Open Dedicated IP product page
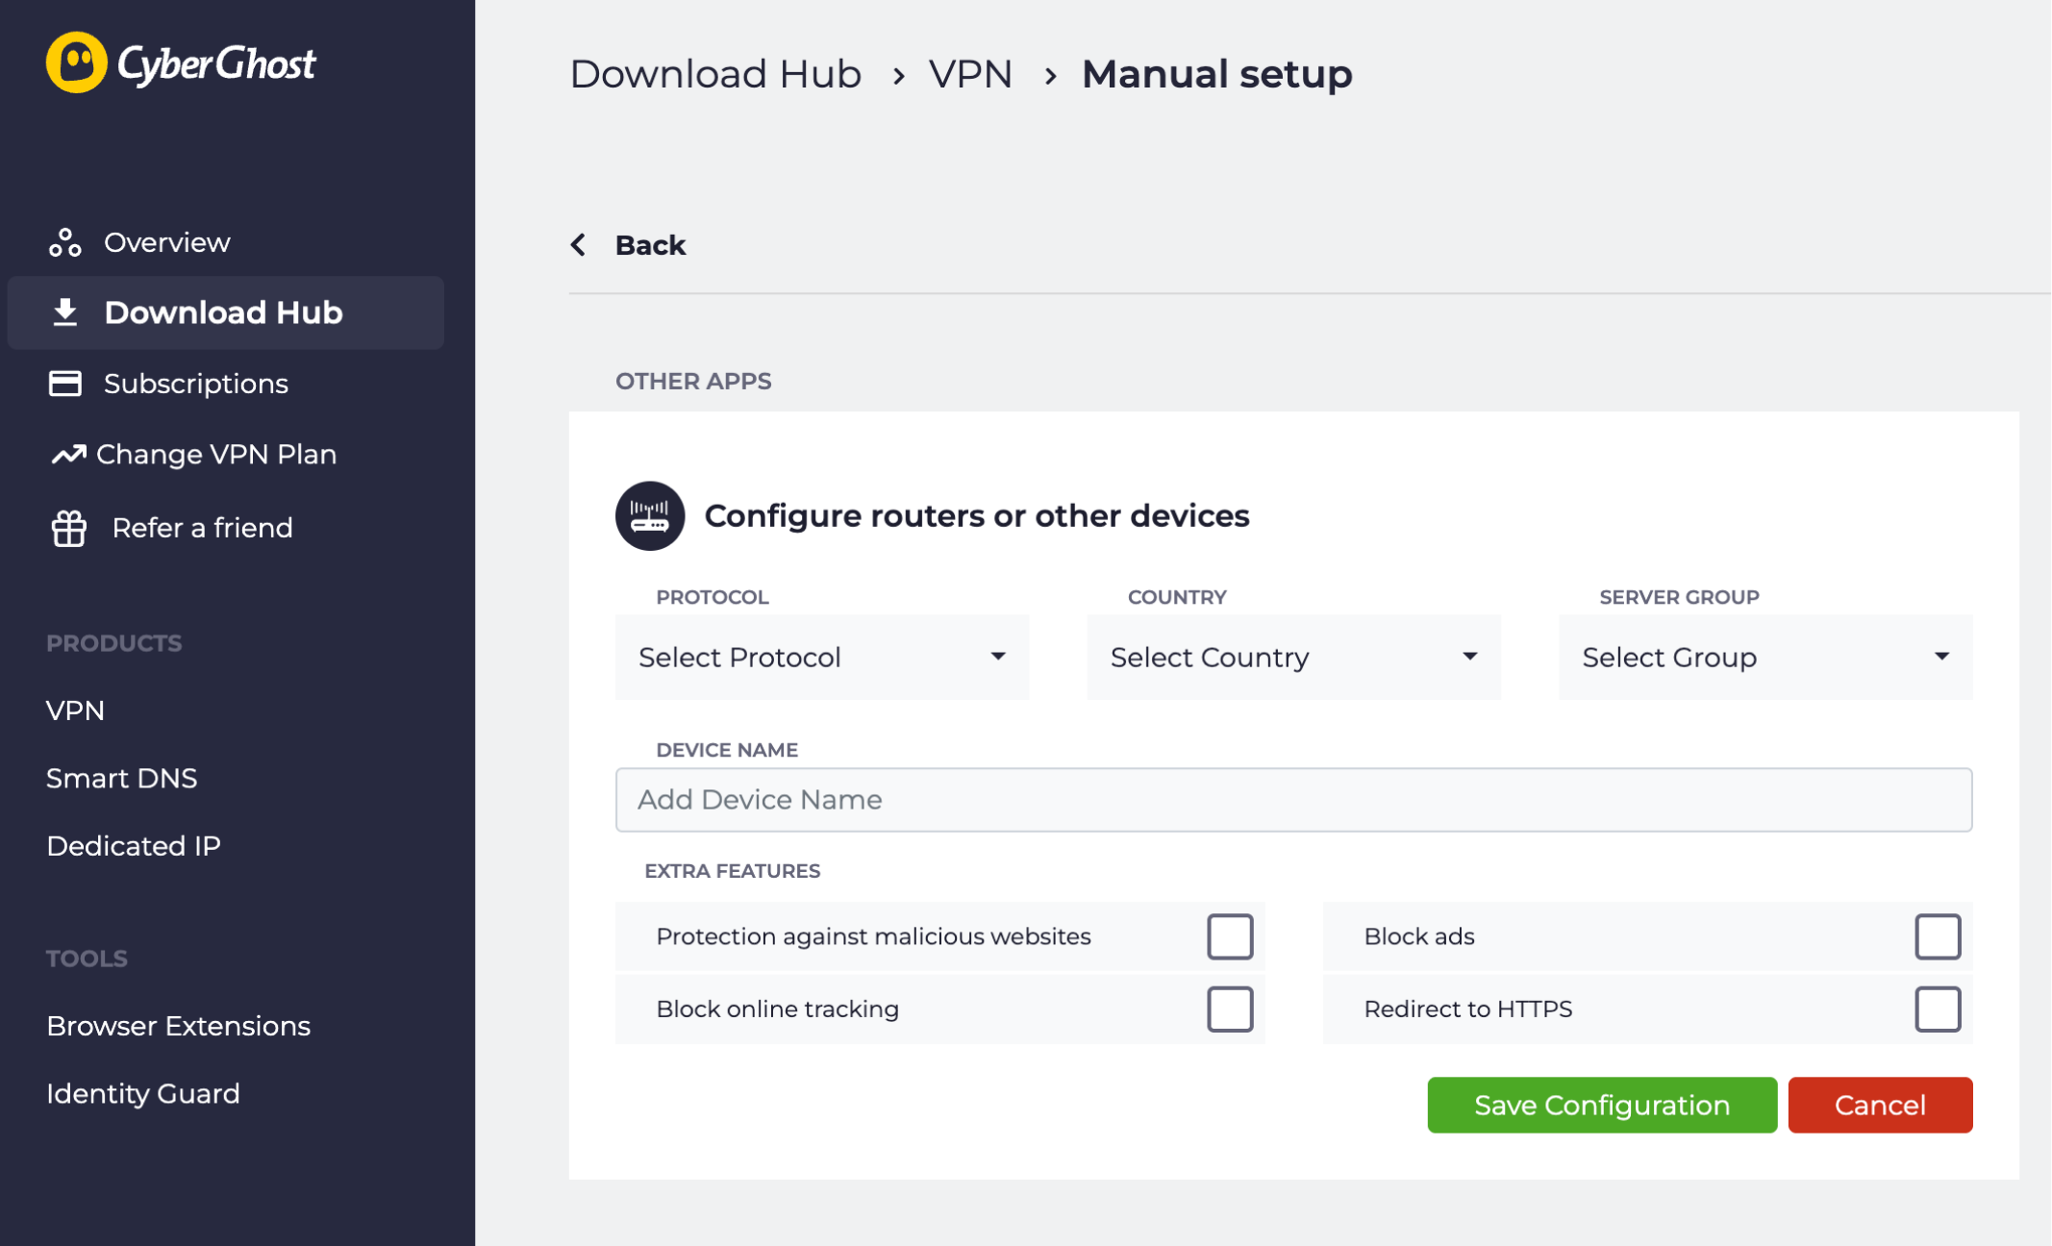Screen dimensions: 2052x1246 [x=134, y=845]
